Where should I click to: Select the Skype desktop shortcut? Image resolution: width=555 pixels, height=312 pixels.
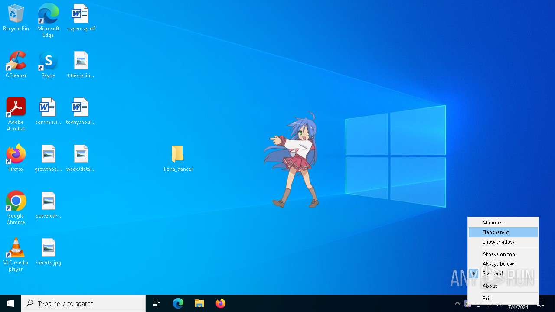pos(48,65)
